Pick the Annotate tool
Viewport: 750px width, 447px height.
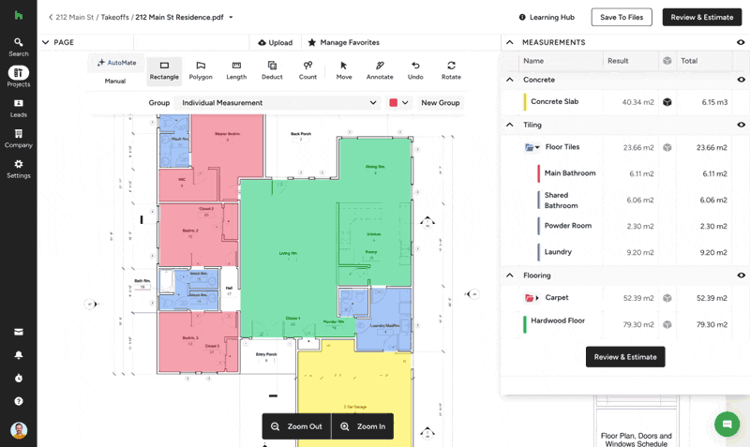tap(380, 70)
